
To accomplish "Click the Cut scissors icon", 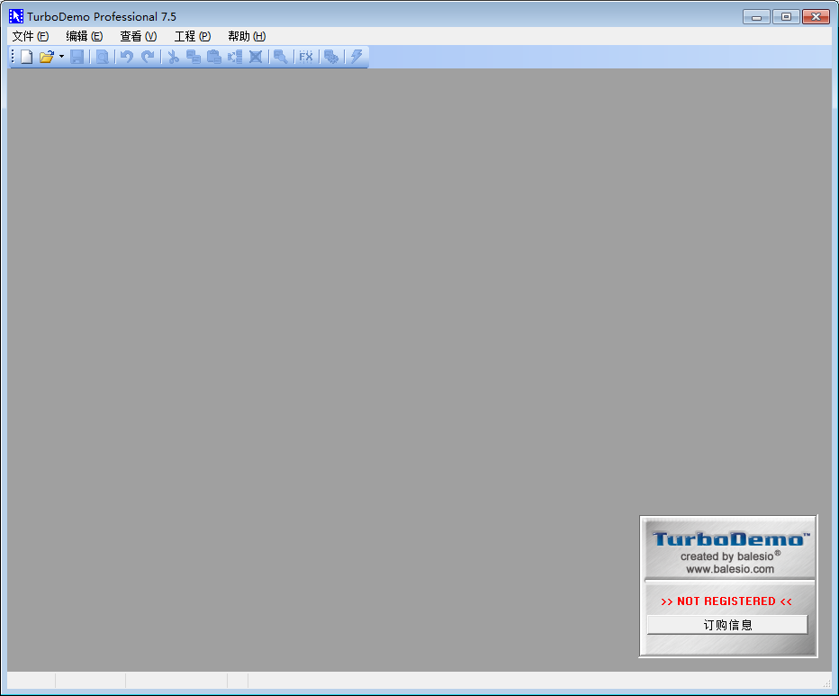I will [x=173, y=57].
